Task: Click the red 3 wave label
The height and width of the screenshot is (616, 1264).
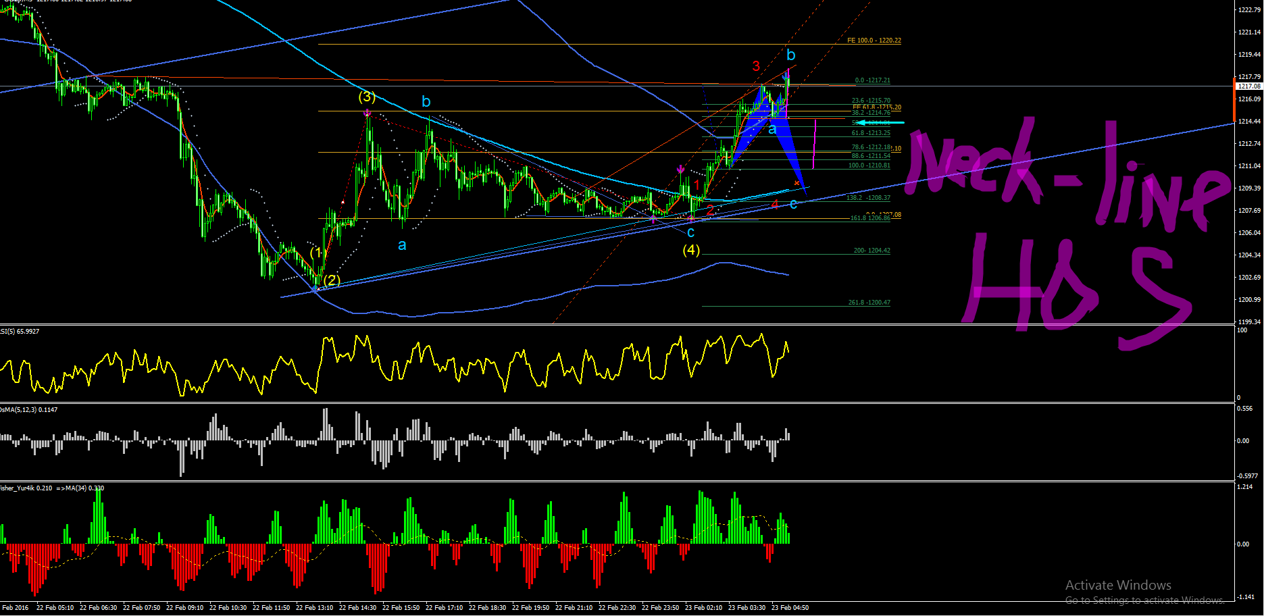Action: (x=756, y=66)
